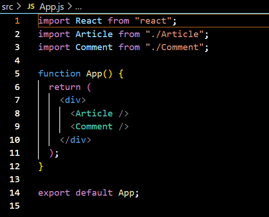Screen dimensions: 269x217
Task: Select line number 8 in gutter
Action: (x=17, y=114)
